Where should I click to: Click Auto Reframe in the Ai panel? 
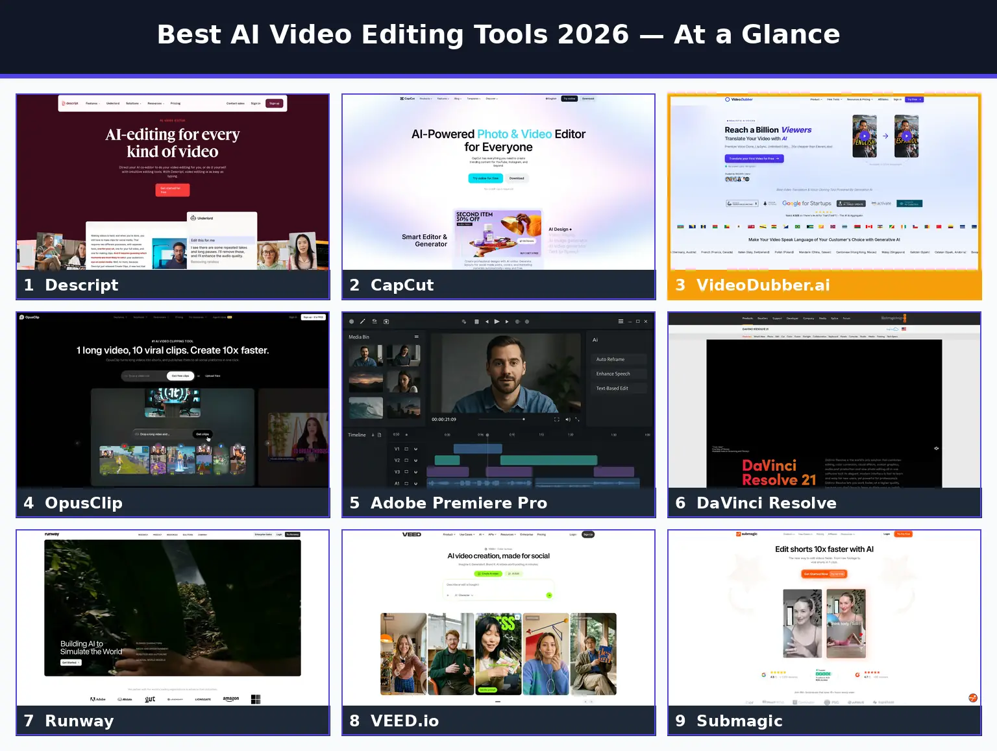coord(619,359)
